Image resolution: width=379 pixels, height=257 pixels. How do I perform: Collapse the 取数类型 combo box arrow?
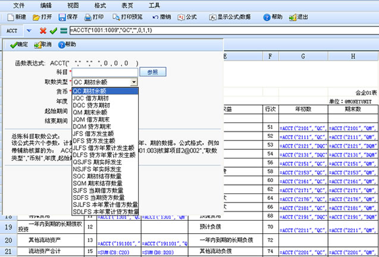tap(134, 82)
